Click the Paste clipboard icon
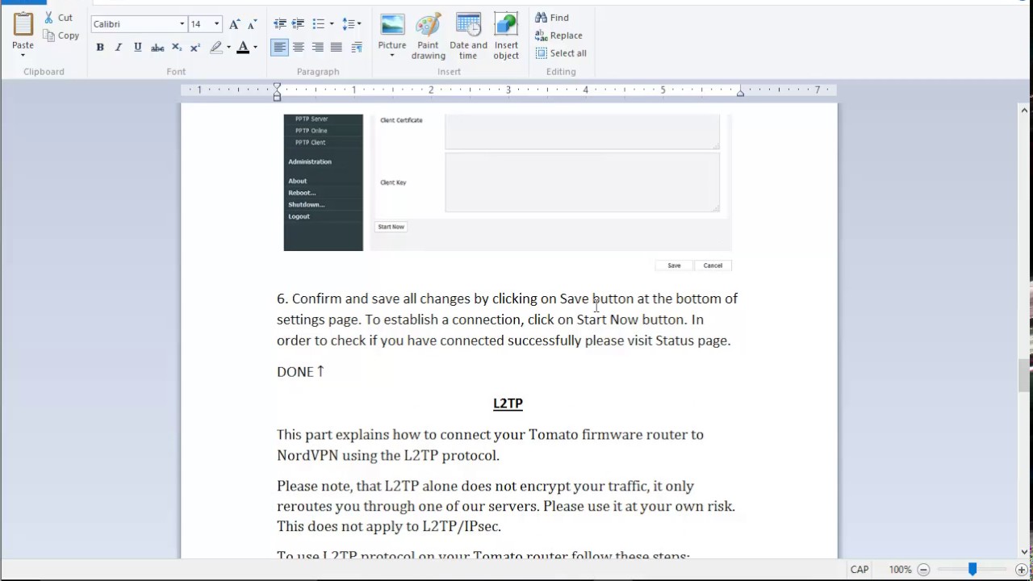 [23, 23]
